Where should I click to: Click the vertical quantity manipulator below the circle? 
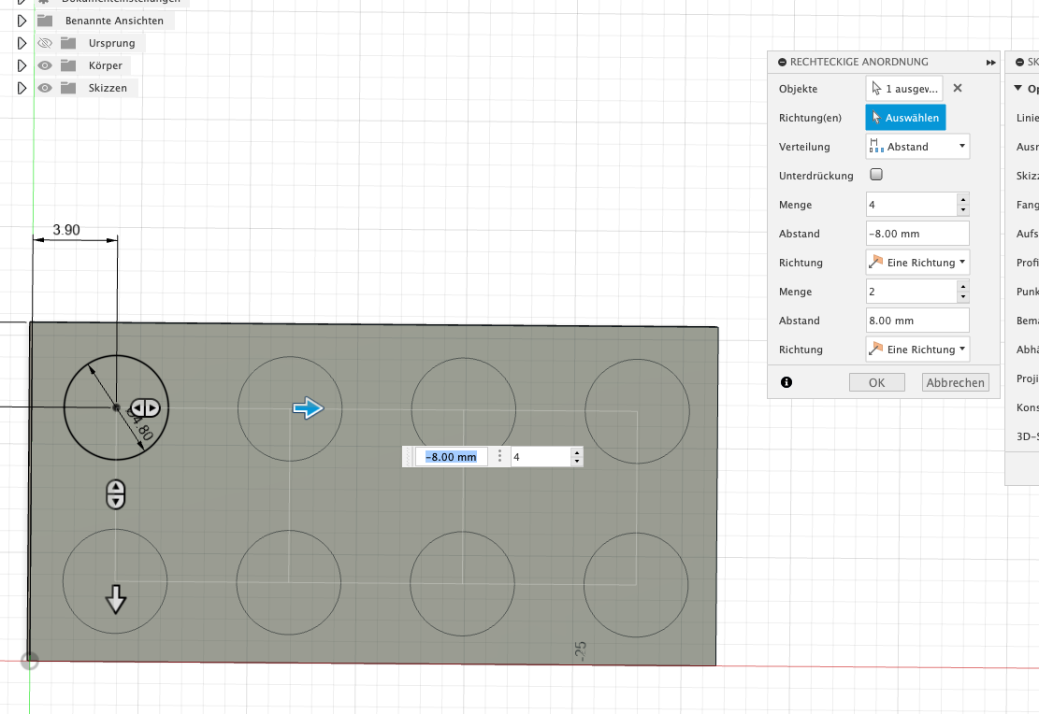(115, 493)
